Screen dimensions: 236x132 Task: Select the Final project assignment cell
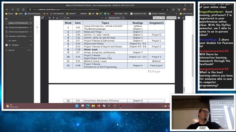(x=156, y=66)
